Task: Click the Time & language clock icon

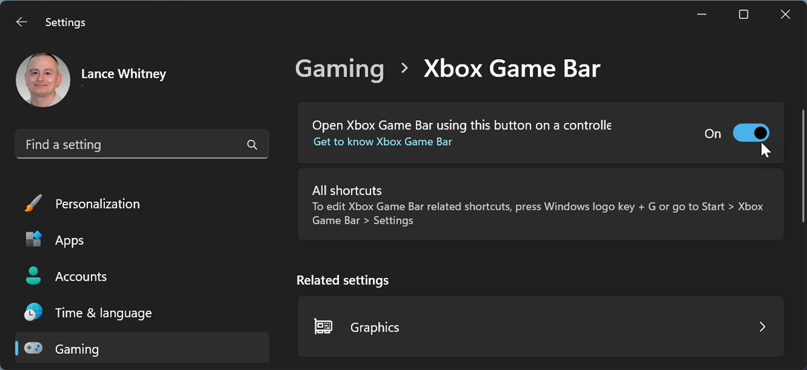Action: 33,312
